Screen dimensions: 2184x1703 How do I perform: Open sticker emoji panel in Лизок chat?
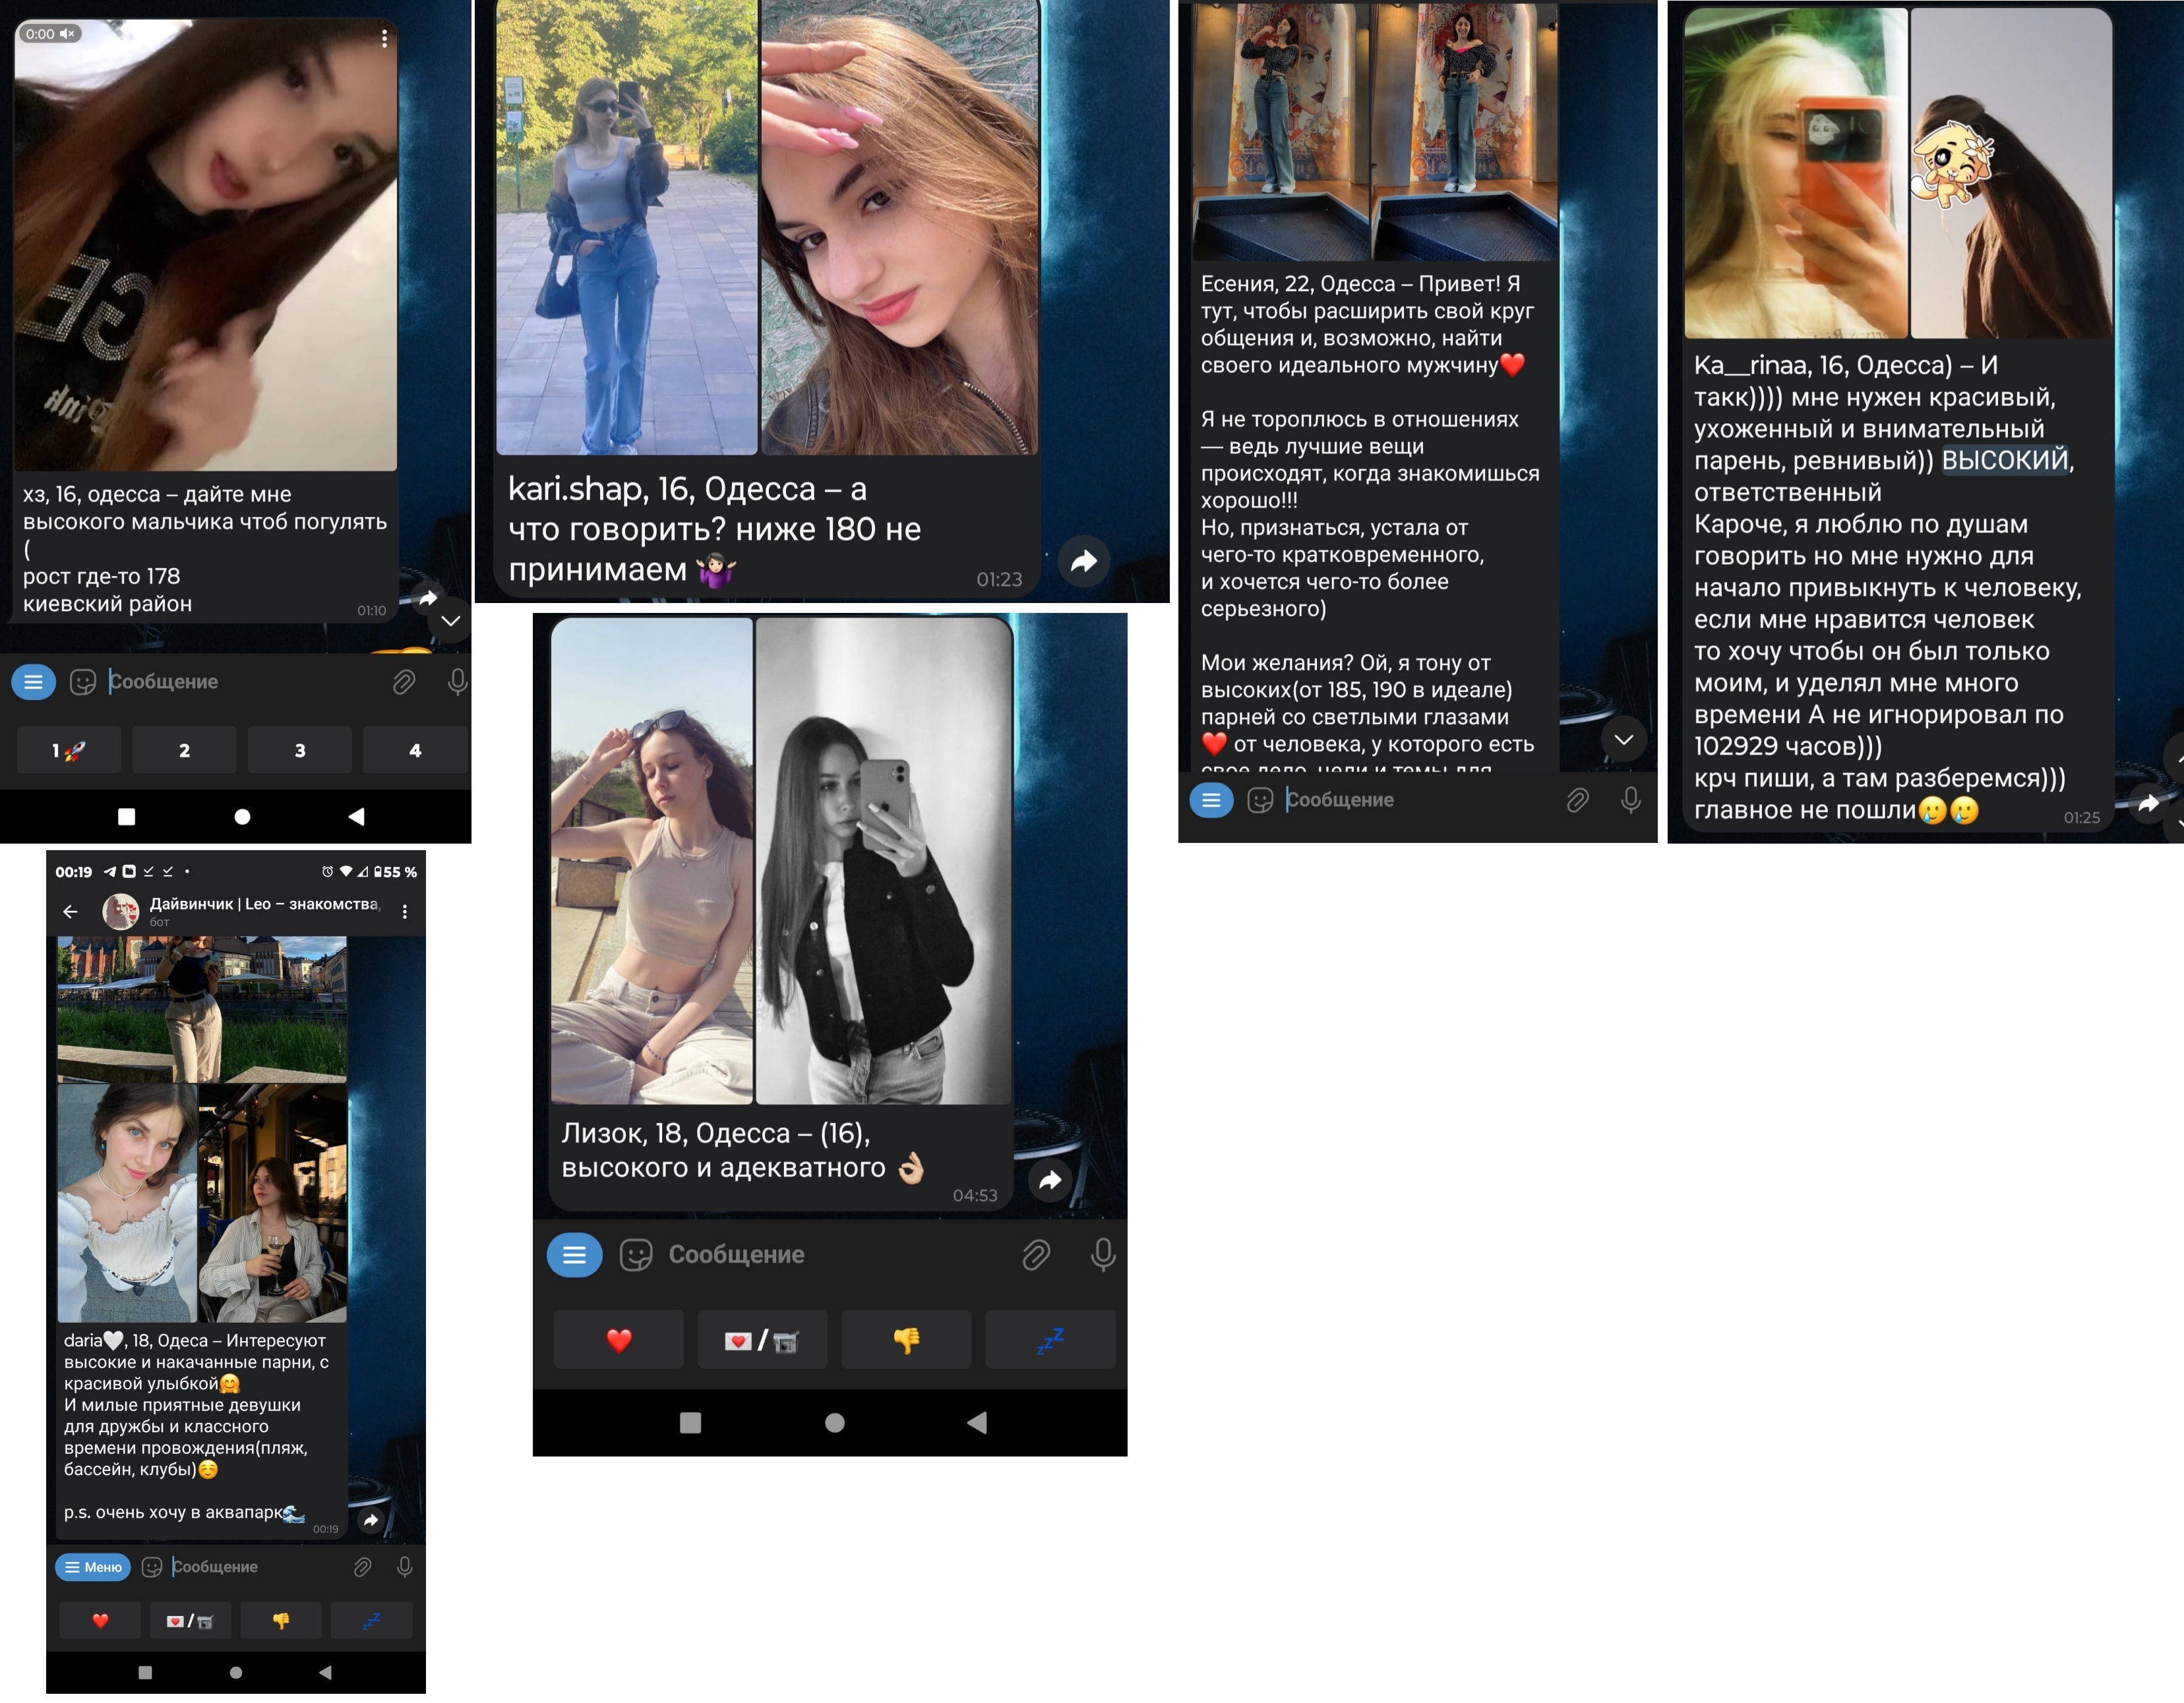click(x=636, y=1254)
